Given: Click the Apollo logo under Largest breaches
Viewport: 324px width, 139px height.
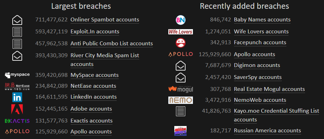Looking at the screenshot, I should (17, 132).
